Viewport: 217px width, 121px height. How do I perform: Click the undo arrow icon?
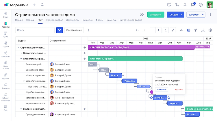137,30
